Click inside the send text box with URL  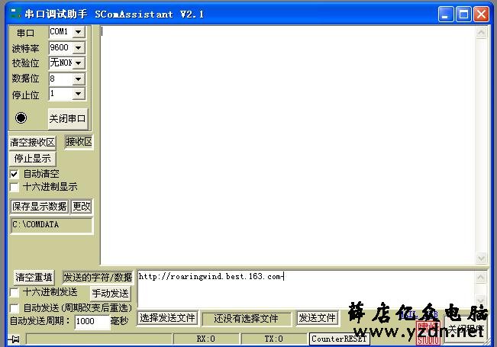click(306, 289)
